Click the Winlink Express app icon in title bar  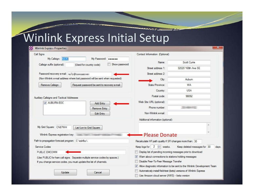coord(31,48)
